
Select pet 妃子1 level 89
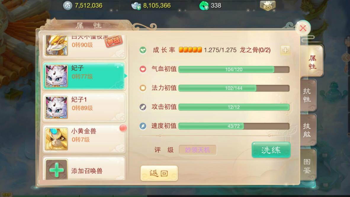point(84,107)
